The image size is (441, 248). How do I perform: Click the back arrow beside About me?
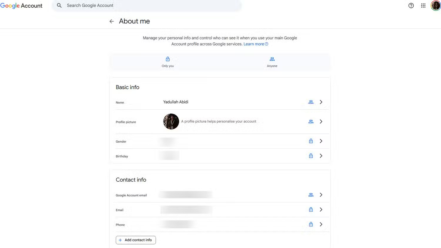pos(111,21)
